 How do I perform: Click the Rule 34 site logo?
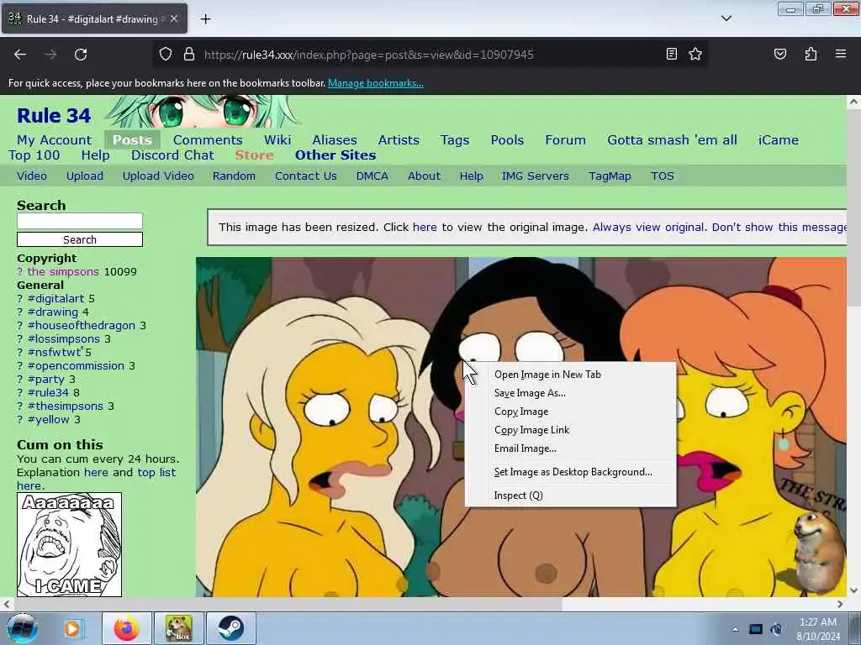pyautogui.click(x=54, y=116)
